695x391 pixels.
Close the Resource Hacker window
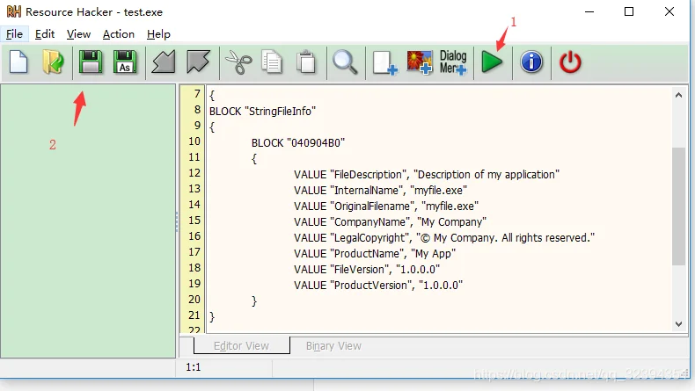(669, 12)
